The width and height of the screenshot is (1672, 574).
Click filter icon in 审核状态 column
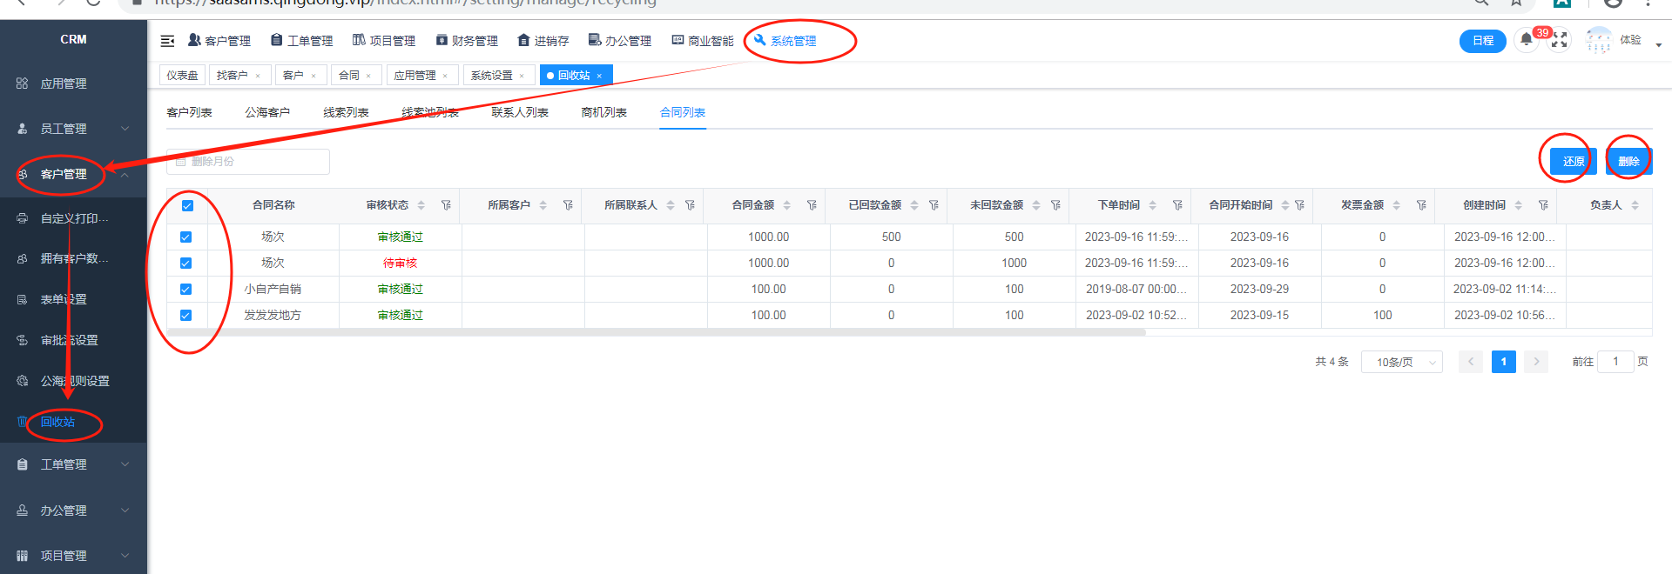pos(446,205)
